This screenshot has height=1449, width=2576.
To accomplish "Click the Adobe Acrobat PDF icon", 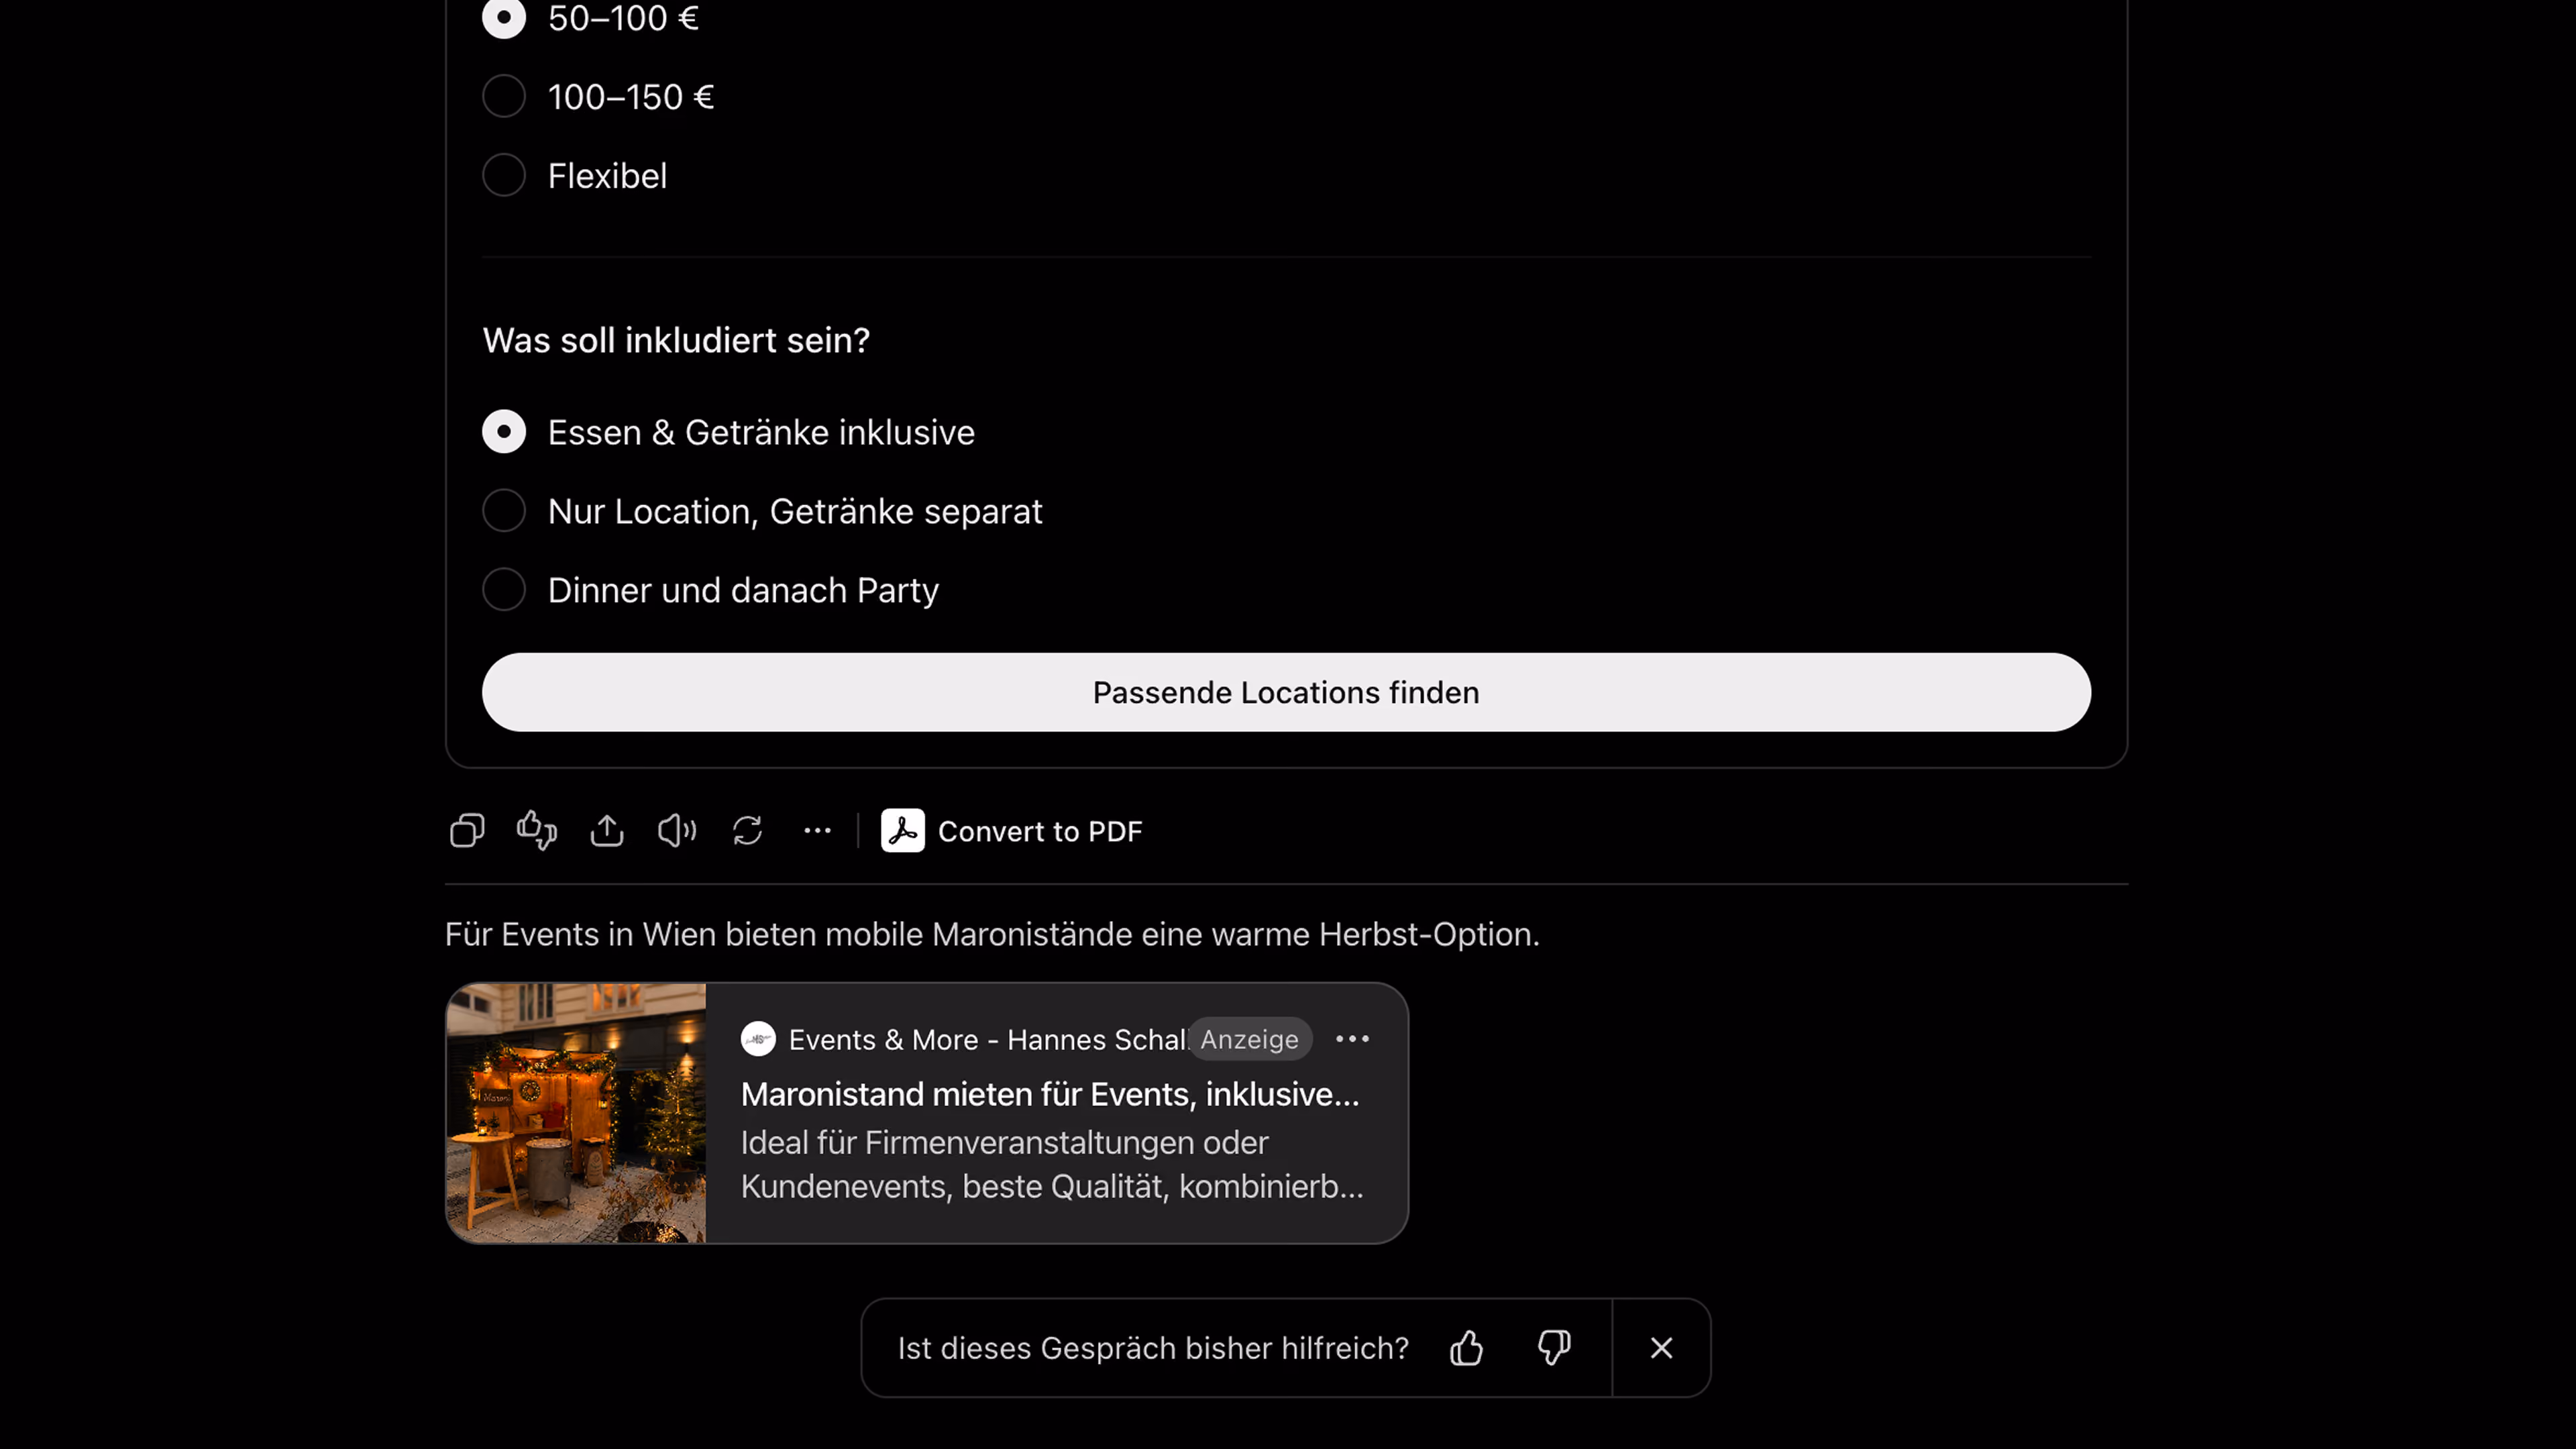I will tap(903, 831).
